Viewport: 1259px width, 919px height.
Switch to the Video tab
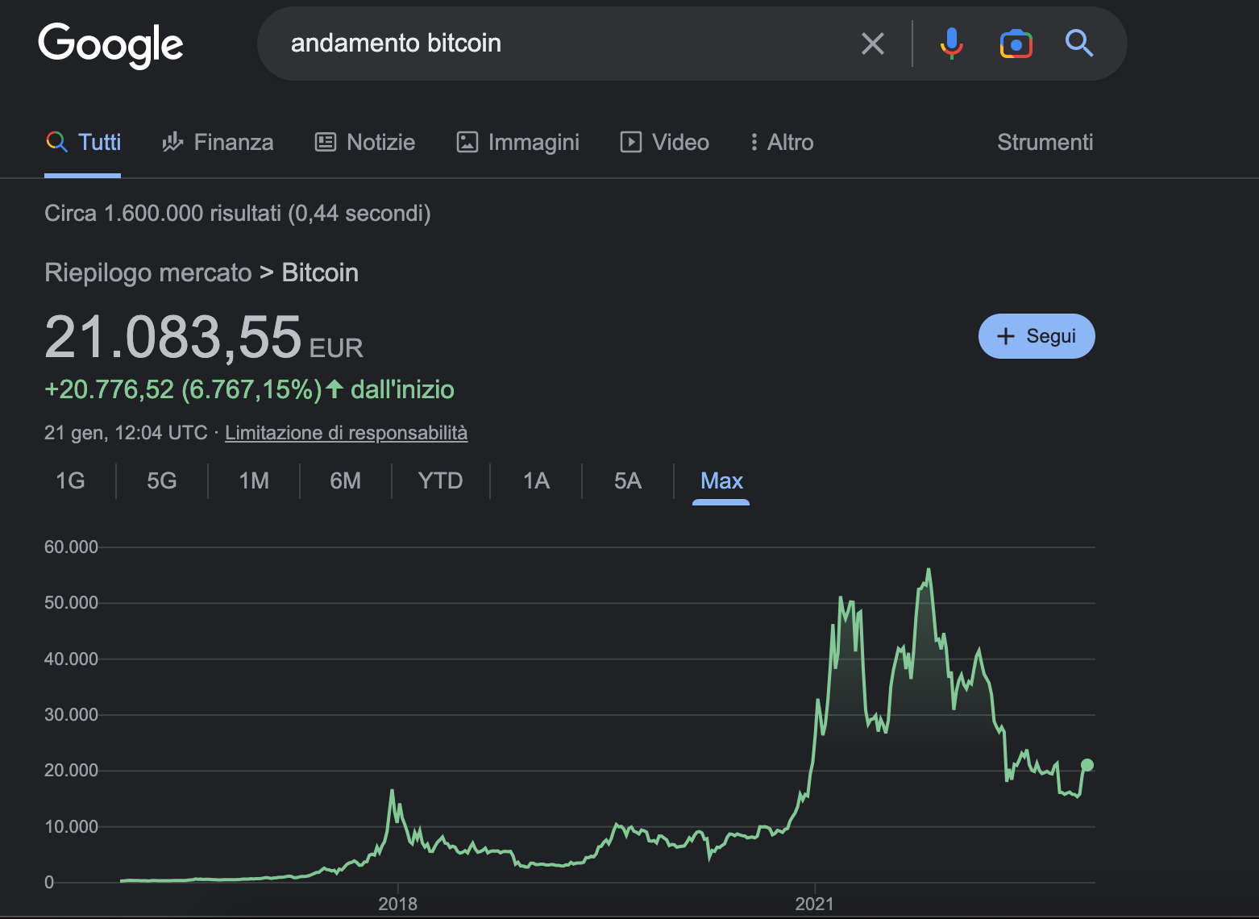pyautogui.click(x=665, y=143)
